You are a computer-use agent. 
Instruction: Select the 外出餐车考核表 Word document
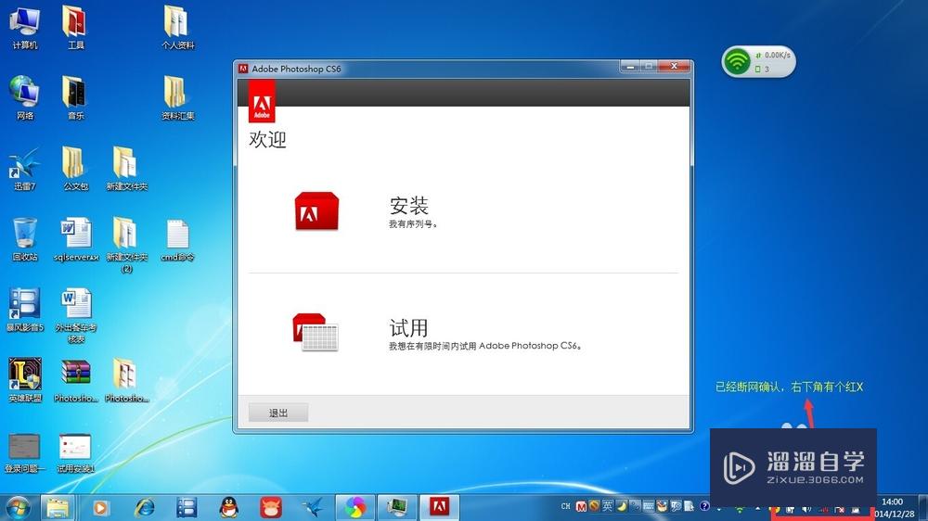(76, 315)
